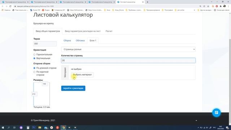Click перейти к раскладке button

click(73, 88)
